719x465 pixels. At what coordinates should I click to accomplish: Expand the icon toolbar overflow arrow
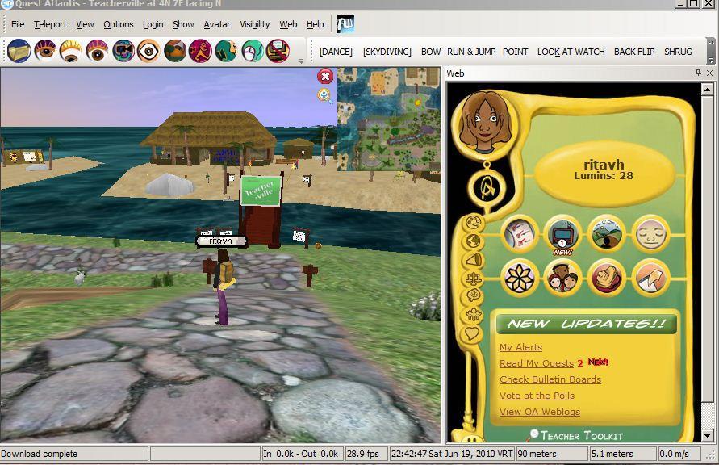(x=301, y=61)
